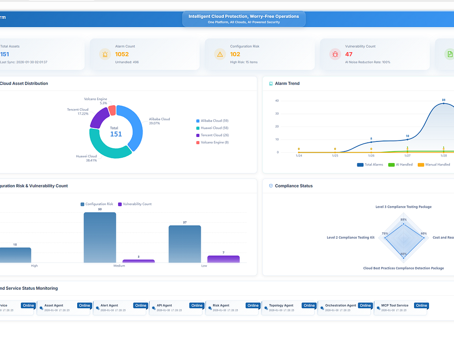
Task: Click 'High Risk: 15 items' text
Action: pos(244,62)
